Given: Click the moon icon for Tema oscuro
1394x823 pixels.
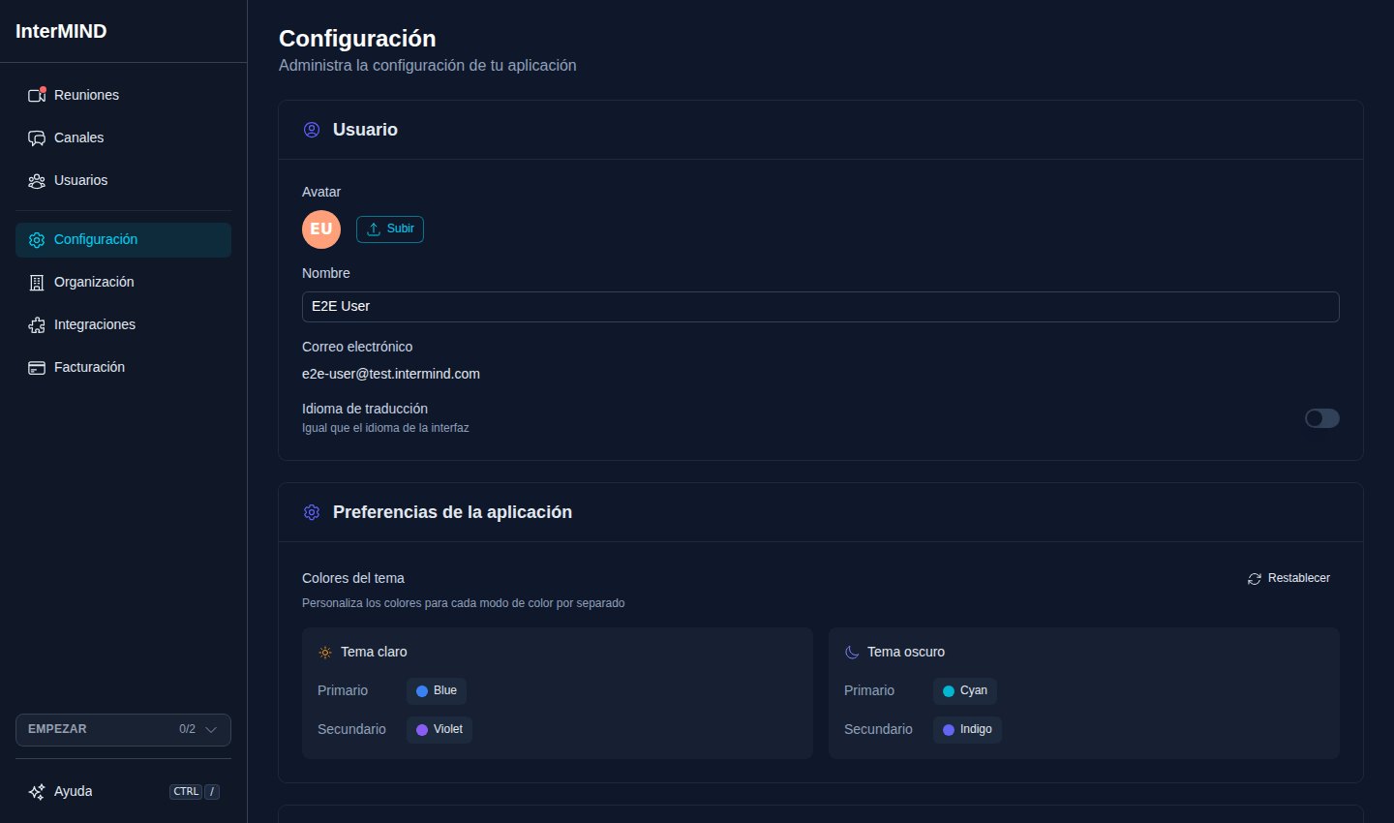Looking at the screenshot, I should pyautogui.click(x=852, y=652).
